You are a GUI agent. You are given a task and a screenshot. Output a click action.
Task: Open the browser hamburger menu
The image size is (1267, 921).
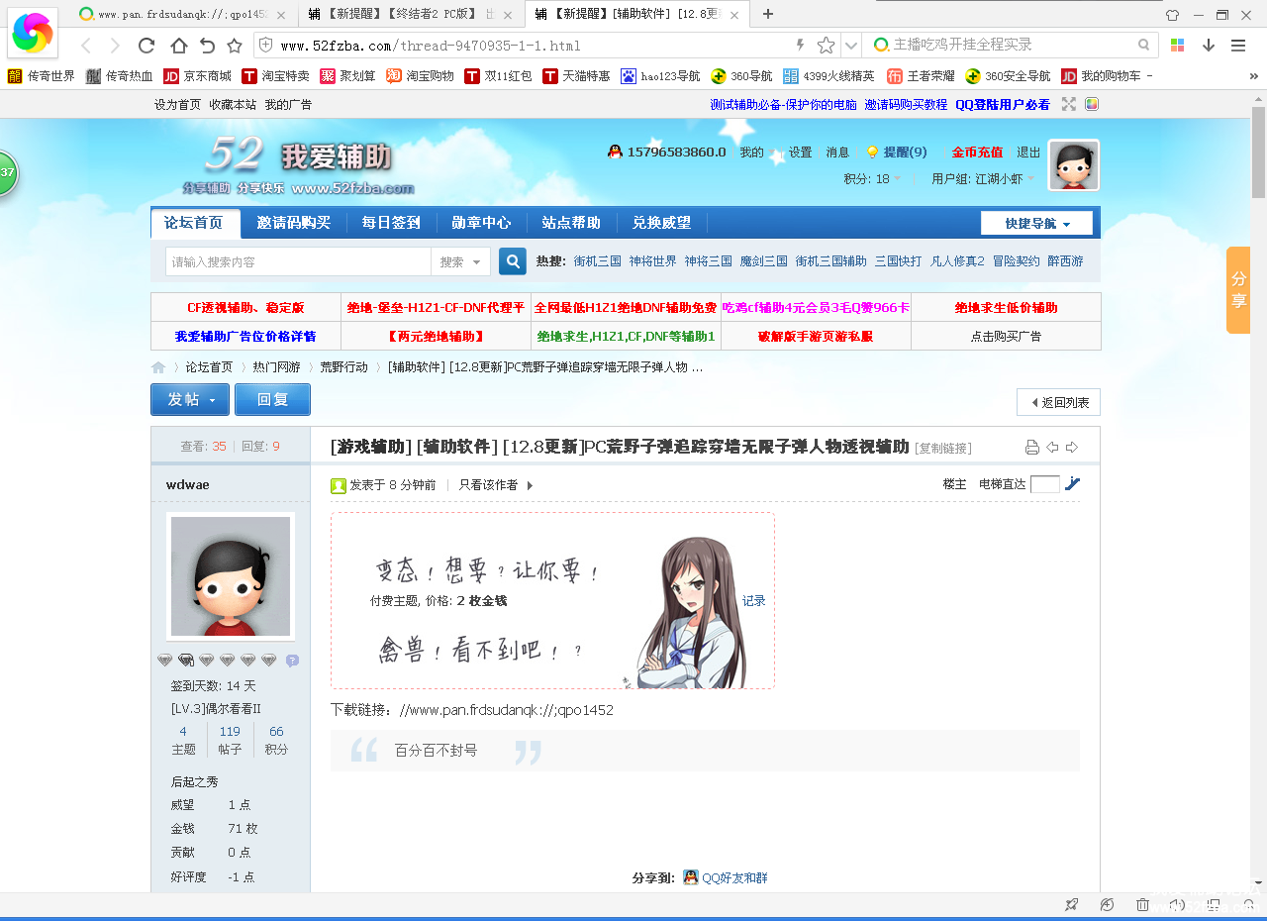(1238, 46)
